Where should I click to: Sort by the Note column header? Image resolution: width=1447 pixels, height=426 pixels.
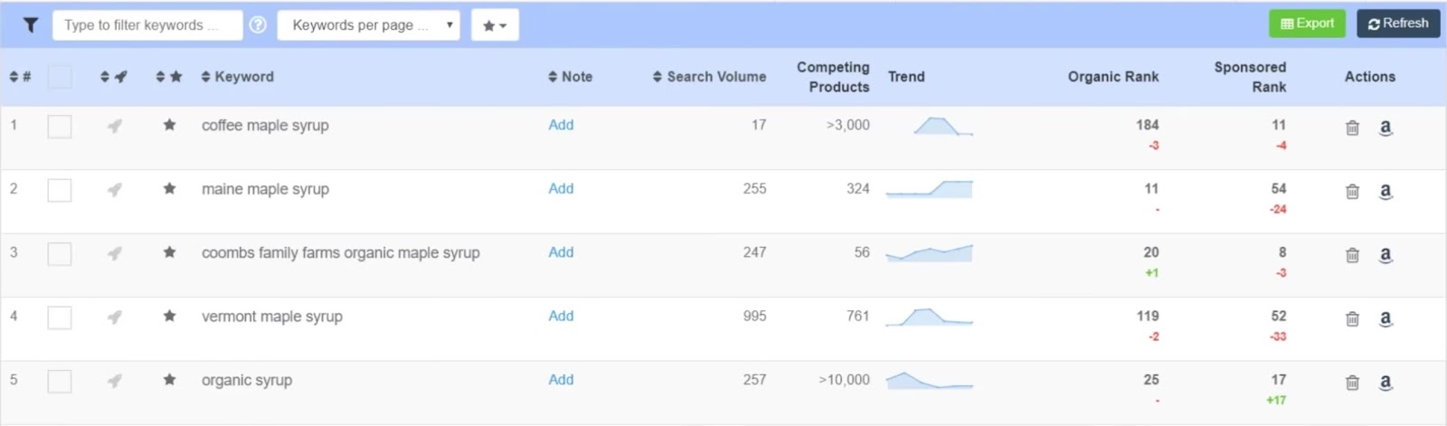tap(570, 77)
